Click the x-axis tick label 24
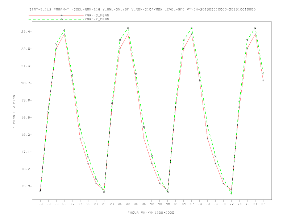The image size is (287, 222). point(104,204)
